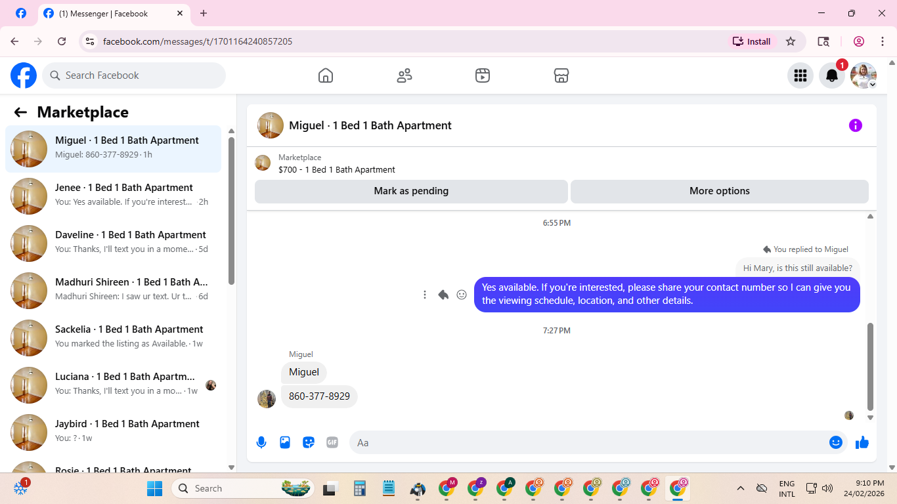Click the quoted "Hi Mary, is this still available?" reply
The height and width of the screenshot is (504, 897).
click(797, 268)
